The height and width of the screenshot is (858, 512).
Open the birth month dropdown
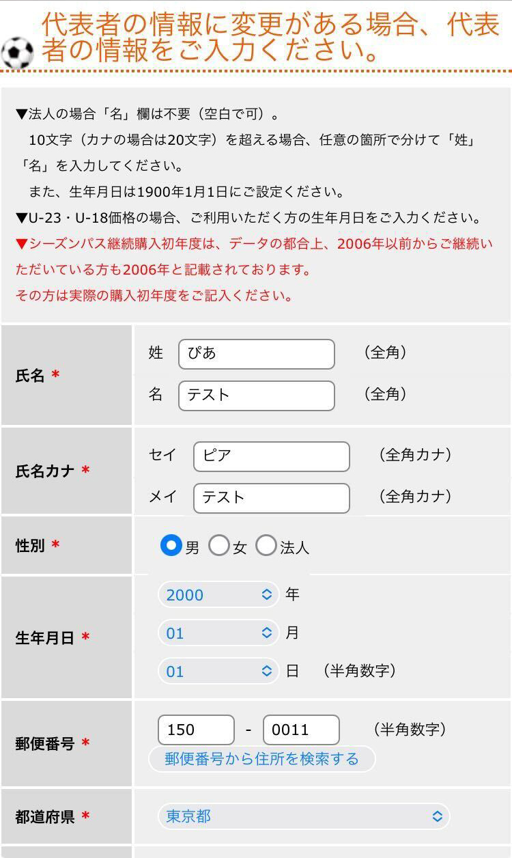coord(218,633)
